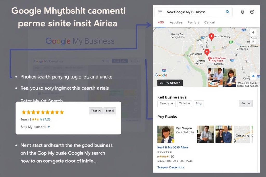Click the 'LET FD GROB >' button

coord(170,83)
